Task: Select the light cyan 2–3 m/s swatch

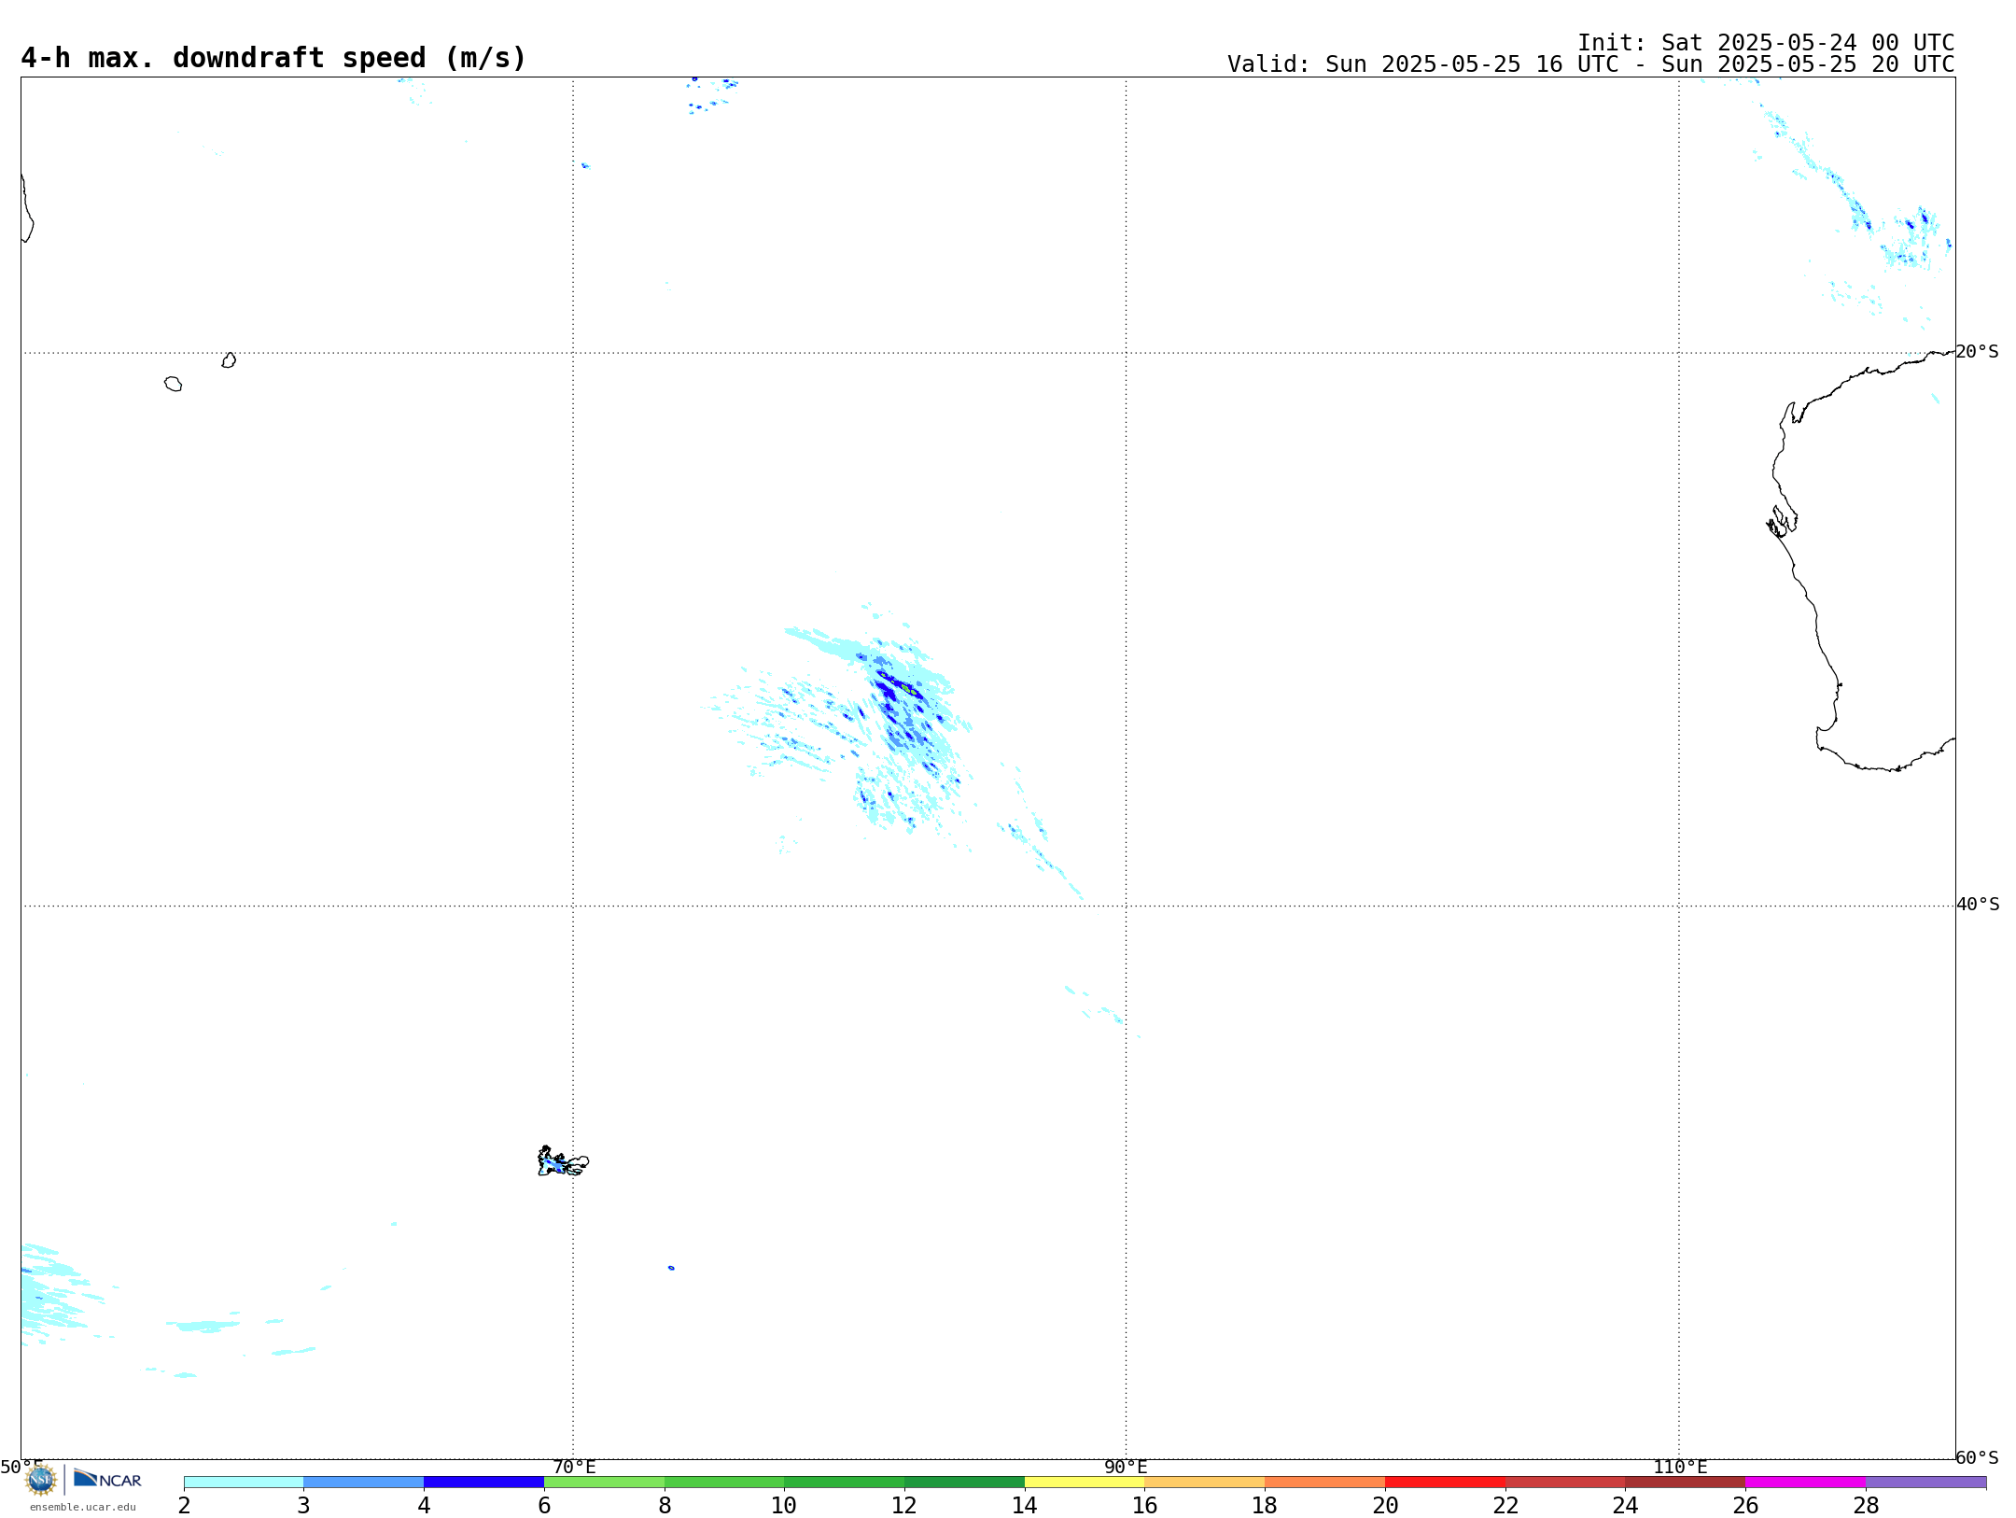Action: click(244, 1482)
